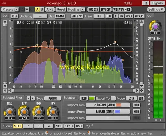Select EQ filter point 3

pos(69,52)
